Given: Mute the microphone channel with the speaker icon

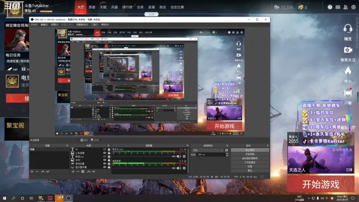Looking at the screenshot, I should click(x=179, y=156).
